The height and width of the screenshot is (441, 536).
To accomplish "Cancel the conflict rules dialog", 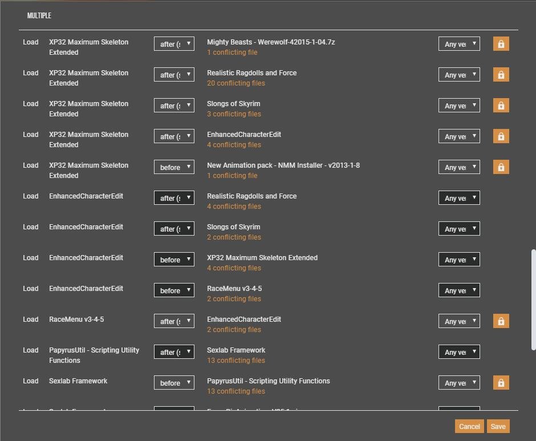I will (469, 426).
